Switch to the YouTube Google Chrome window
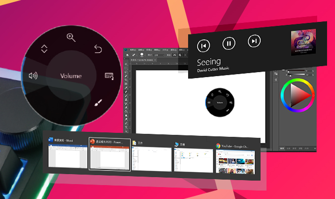 [235, 158]
